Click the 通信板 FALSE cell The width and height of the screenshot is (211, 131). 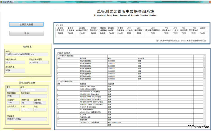pos(202,33)
